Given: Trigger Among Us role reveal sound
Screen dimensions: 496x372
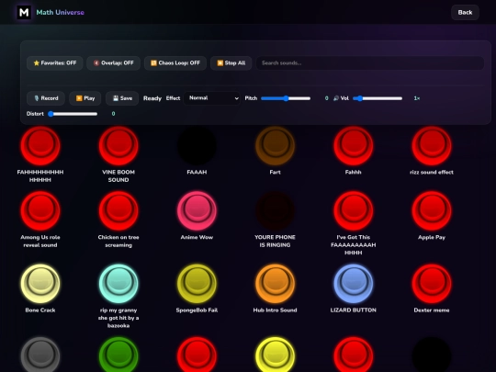Looking at the screenshot, I should [40, 210].
